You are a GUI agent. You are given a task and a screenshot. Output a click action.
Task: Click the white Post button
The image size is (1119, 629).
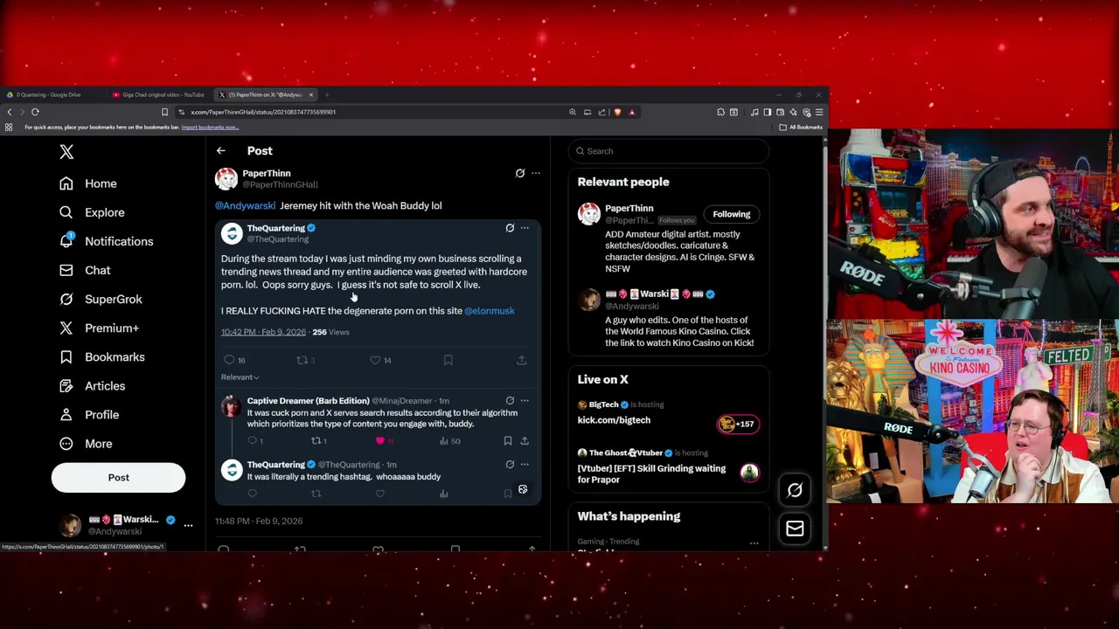pos(118,477)
